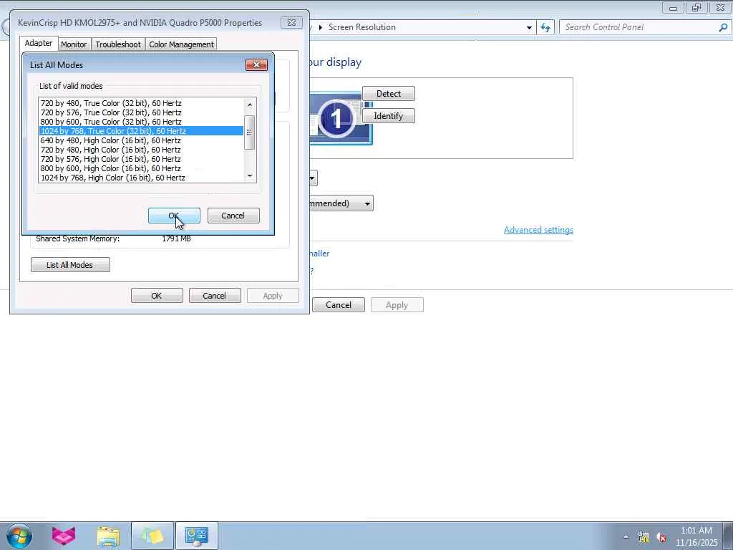The width and height of the screenshot is (733, 550).
Task: Select 1024 by 768 High Color mode
Action: click(141, 178)
